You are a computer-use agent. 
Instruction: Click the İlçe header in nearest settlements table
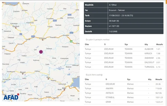click(x=126, y=45)
